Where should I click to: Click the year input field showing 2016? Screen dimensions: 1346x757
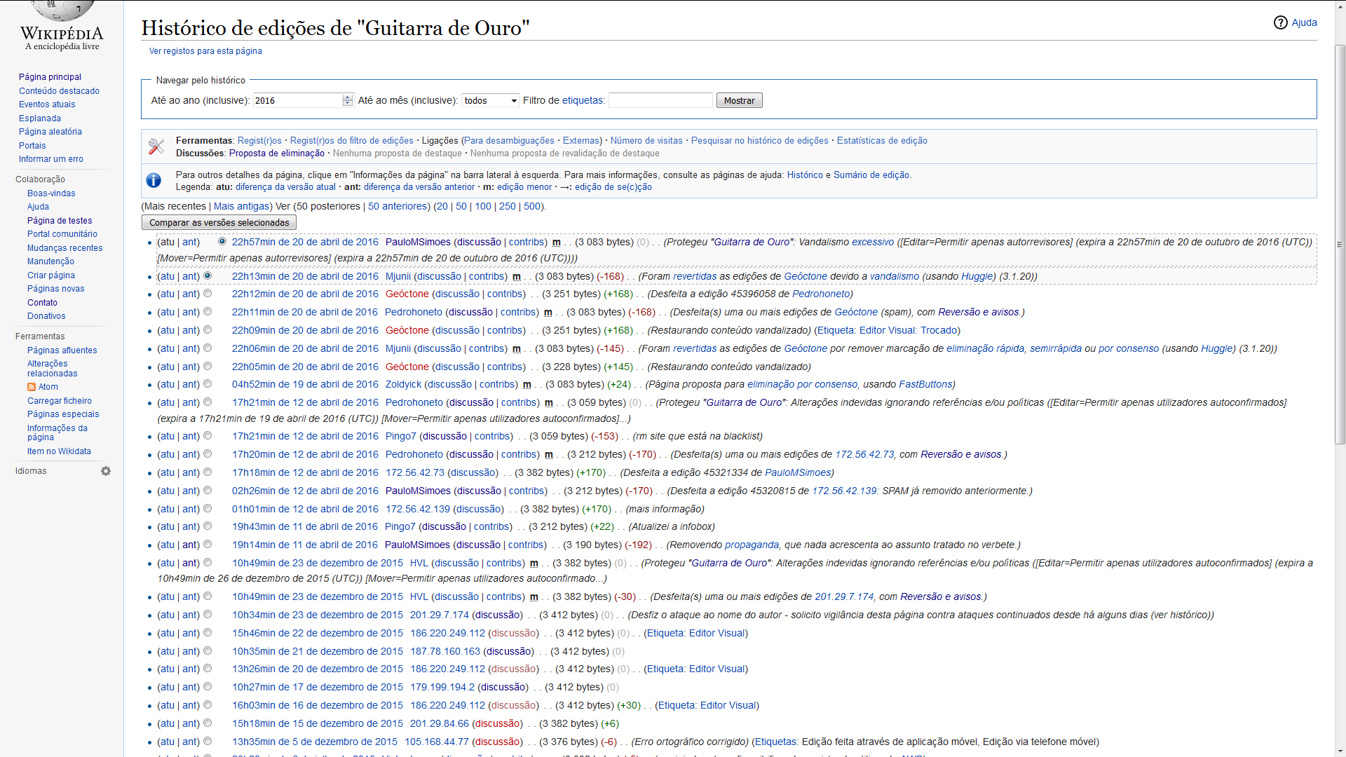click(297, 101)
